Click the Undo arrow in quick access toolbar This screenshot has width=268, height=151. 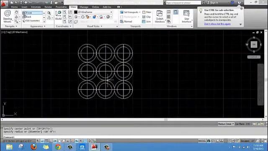point(31,3)
